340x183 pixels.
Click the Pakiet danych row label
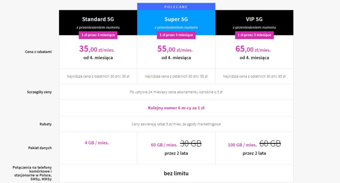(x=40, y=148)
